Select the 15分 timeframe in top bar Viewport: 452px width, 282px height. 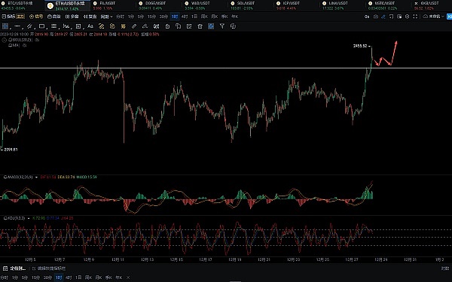point(151,17)
